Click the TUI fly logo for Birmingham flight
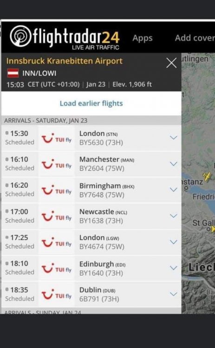 click(x=57, y=190)
